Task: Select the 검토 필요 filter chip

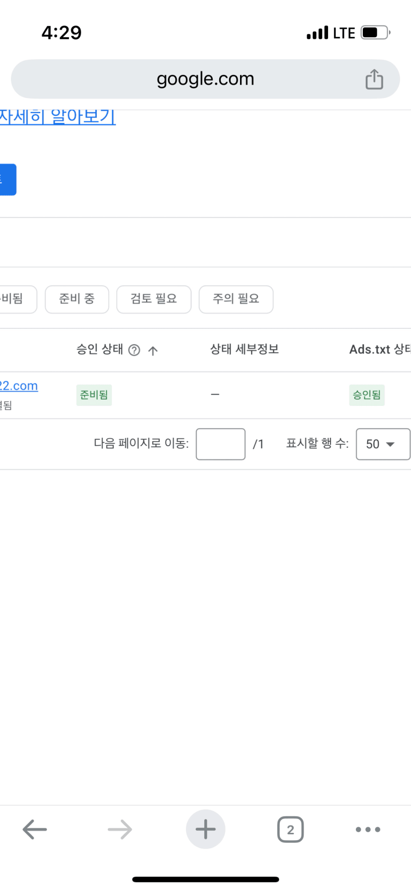Action: (154, 299)
